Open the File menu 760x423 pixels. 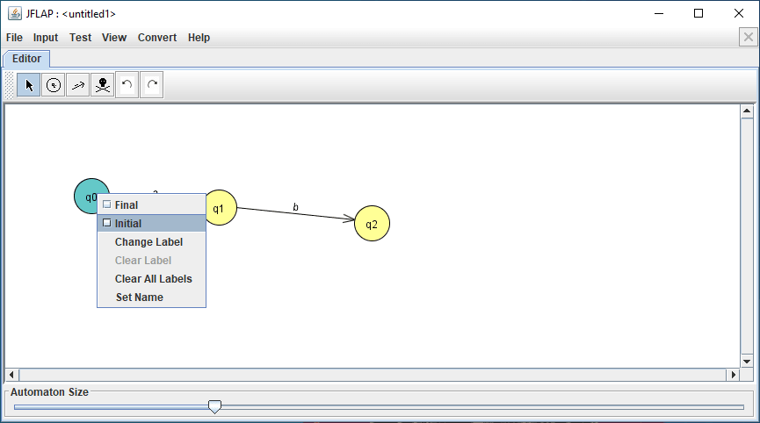click(14, 38)
